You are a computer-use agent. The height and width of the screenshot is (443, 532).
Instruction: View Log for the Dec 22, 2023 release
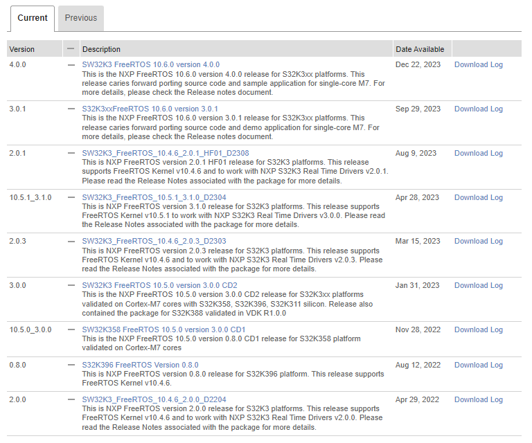(x=497, y=65)
